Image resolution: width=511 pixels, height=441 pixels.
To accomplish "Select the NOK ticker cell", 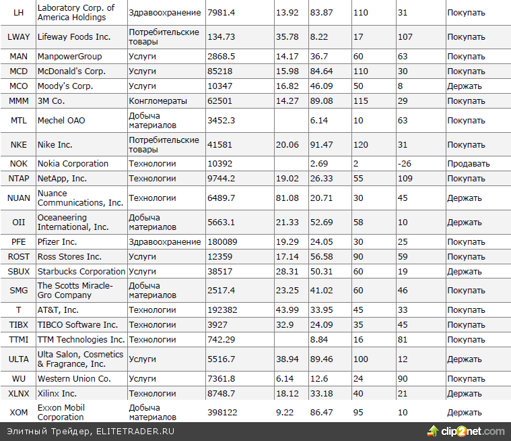I will pyautogui.click(x=18, y=164).
